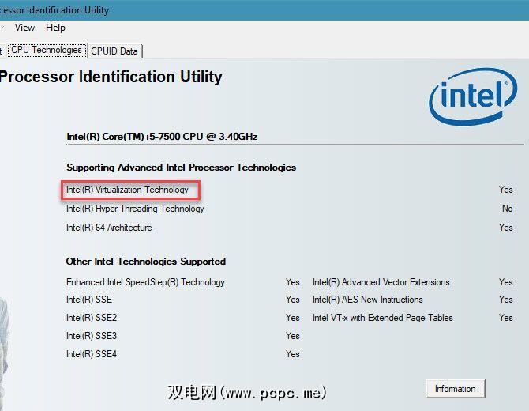529x411 pixels.
Task: Open the View menu
Action: [24, 28]
